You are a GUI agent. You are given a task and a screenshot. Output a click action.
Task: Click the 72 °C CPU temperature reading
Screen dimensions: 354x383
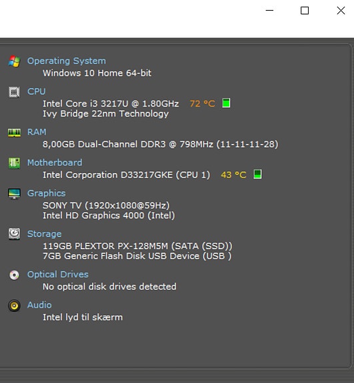click(203, 103)
